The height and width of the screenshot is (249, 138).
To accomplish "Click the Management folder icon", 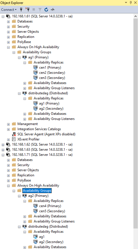I will 14,124.
